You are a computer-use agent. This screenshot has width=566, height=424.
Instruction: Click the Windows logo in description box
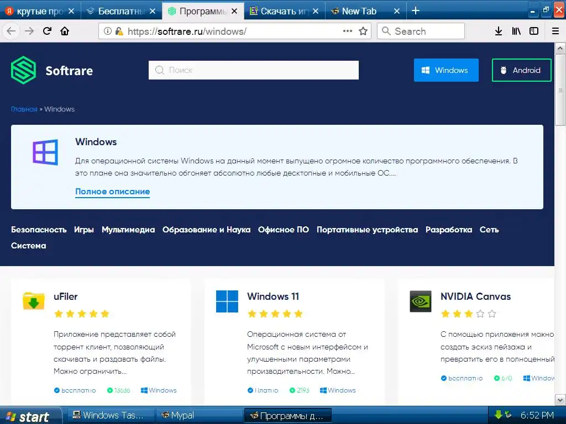tap(45, 152)
